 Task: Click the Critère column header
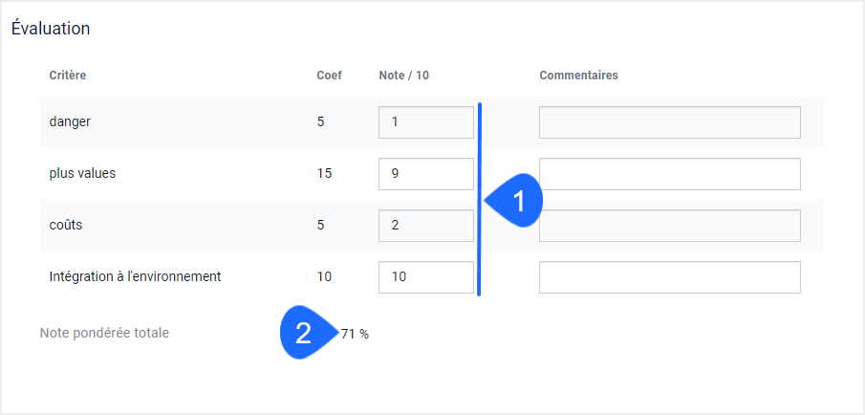pyautogui.click(x=67, y=76)
